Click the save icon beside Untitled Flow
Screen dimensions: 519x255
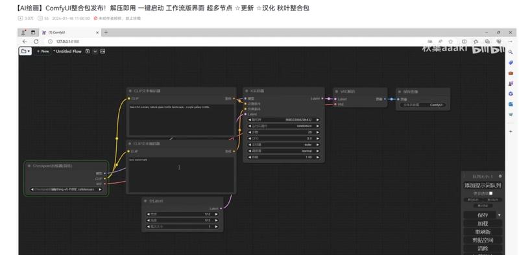click(88, 51)
